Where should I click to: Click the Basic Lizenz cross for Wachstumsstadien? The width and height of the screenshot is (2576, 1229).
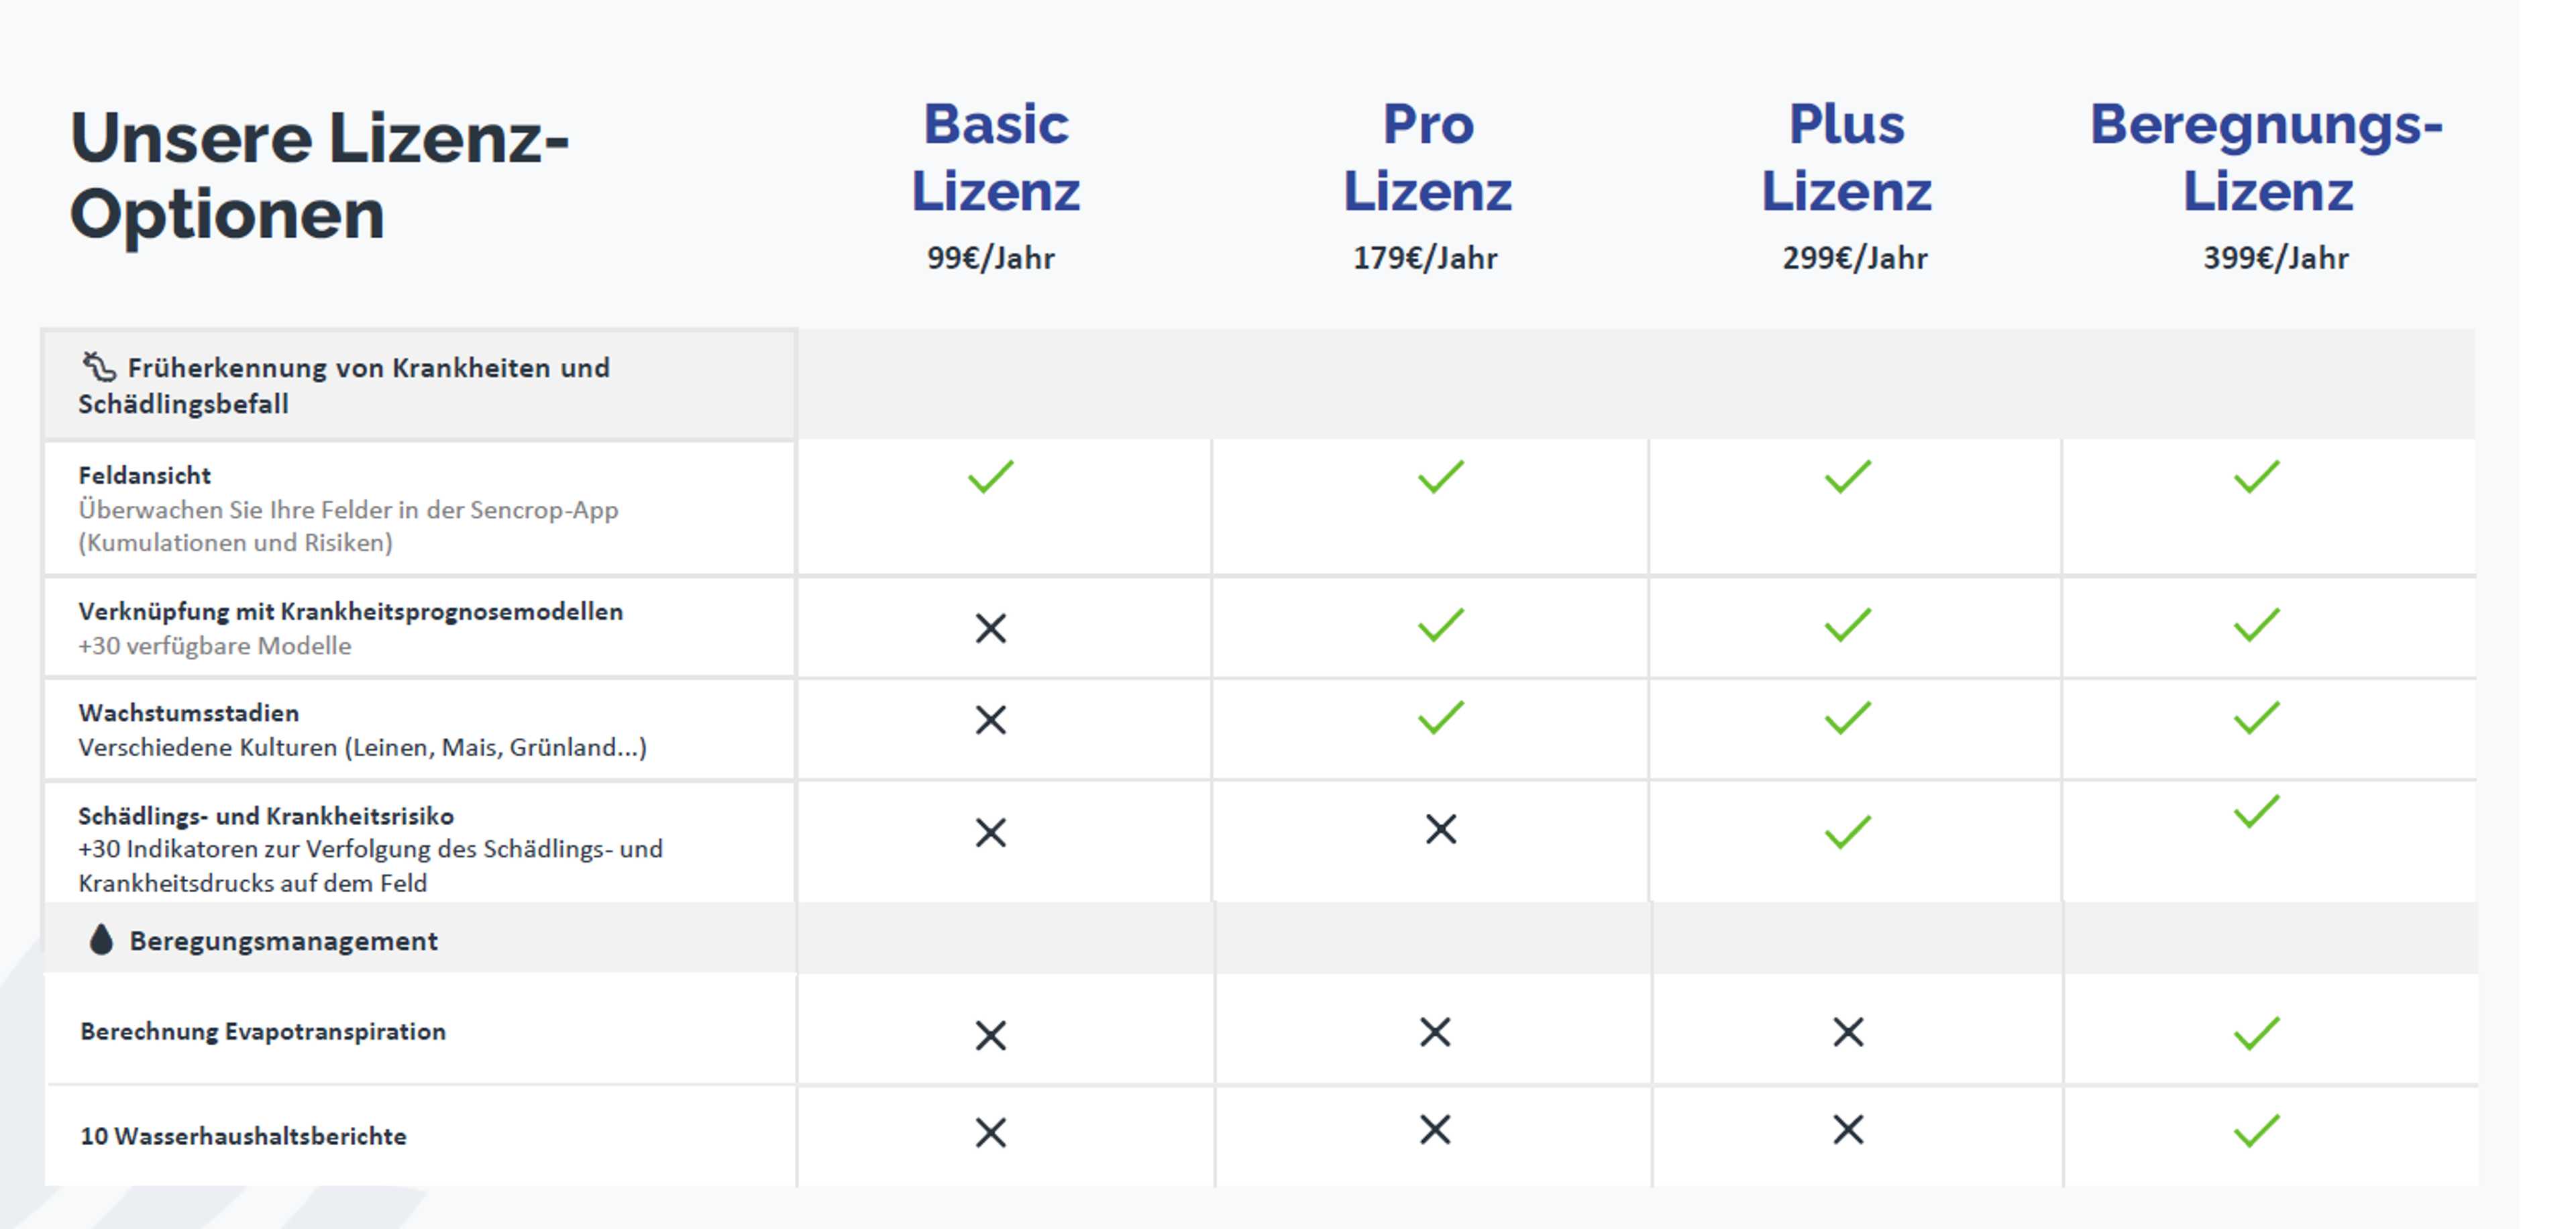coord(990,719)
